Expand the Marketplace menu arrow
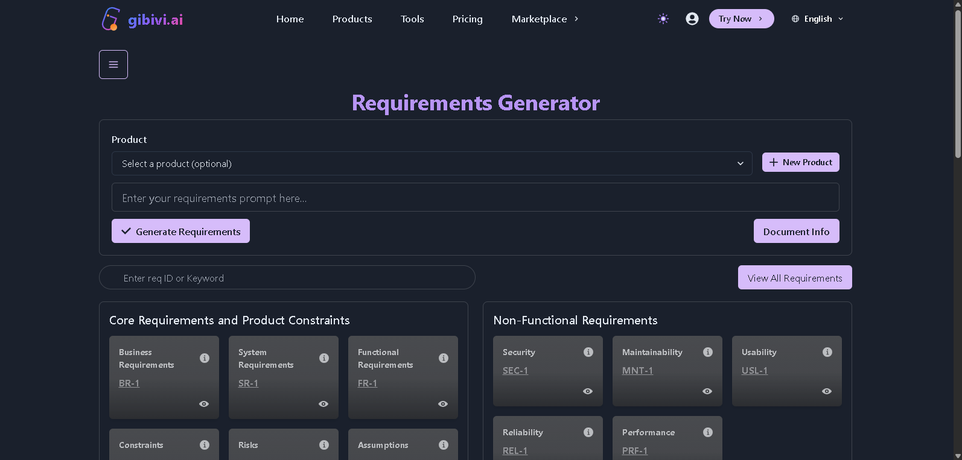Viewport: 962px width, 460px height. tap(576, 19)
